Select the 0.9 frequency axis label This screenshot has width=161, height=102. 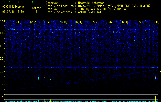tap(2, 59)
